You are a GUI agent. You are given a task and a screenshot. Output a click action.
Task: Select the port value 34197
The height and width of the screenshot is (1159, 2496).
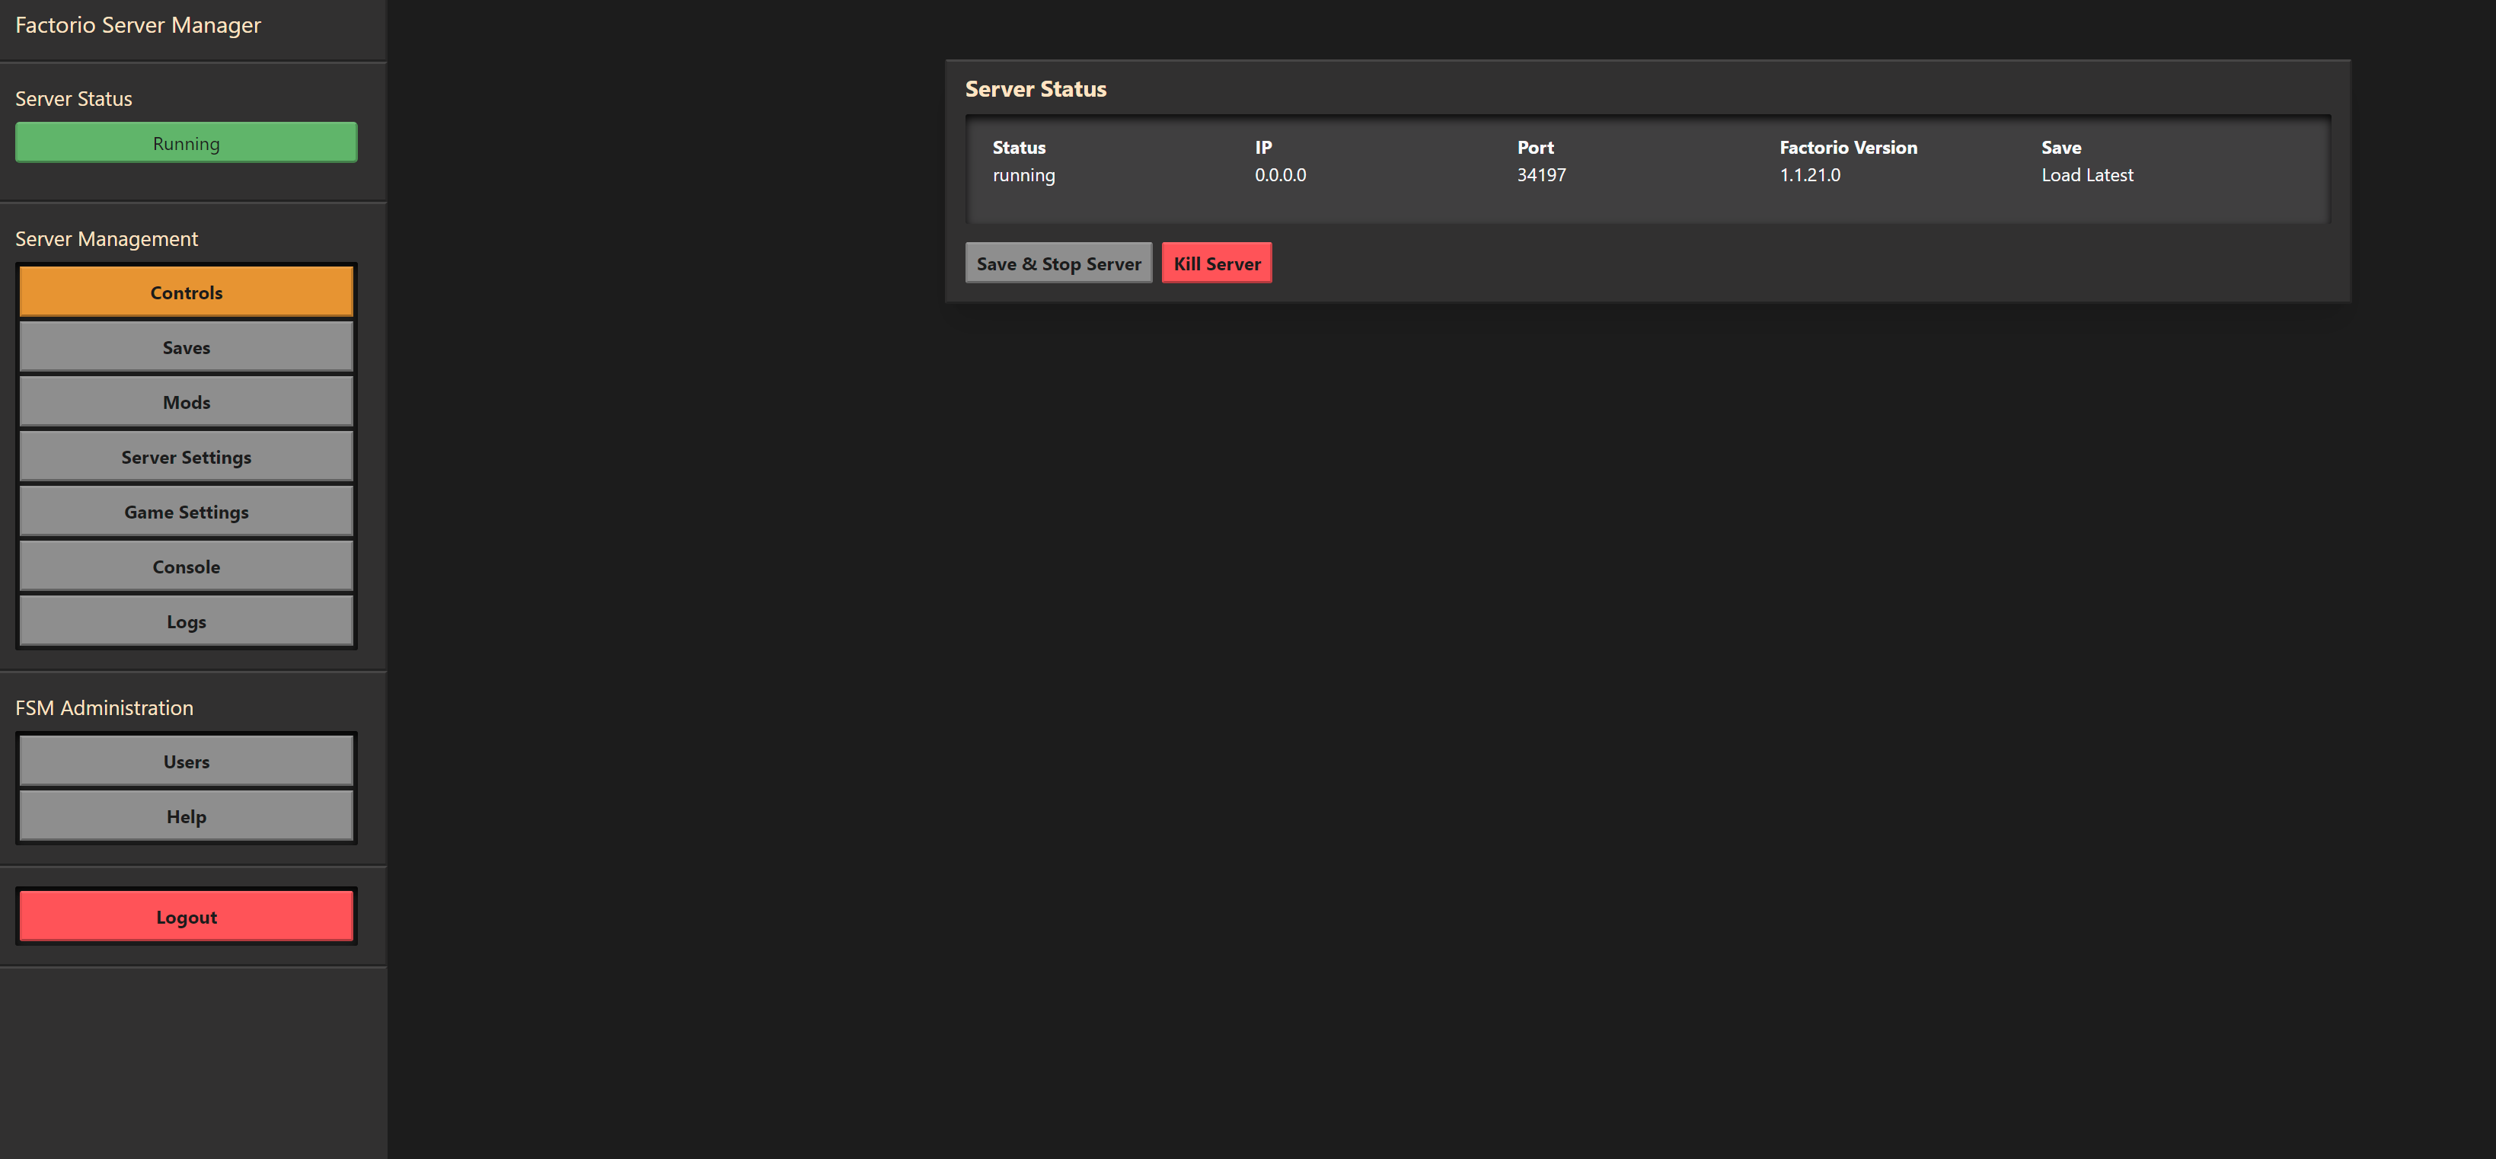(1540, 175)
